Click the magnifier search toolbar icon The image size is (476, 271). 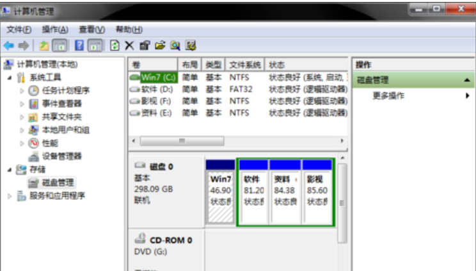(175, 45)
